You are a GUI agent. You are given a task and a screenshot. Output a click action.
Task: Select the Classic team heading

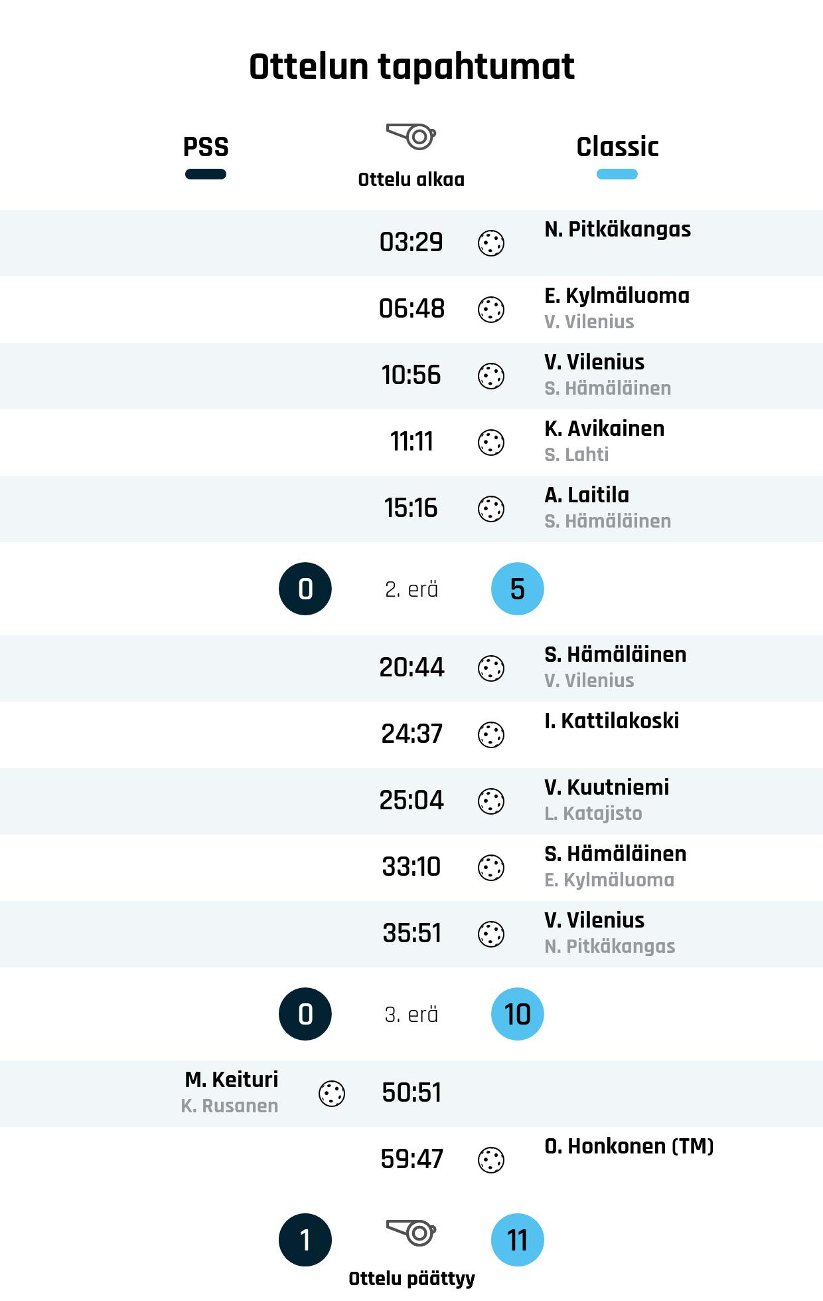pos(617,147)
